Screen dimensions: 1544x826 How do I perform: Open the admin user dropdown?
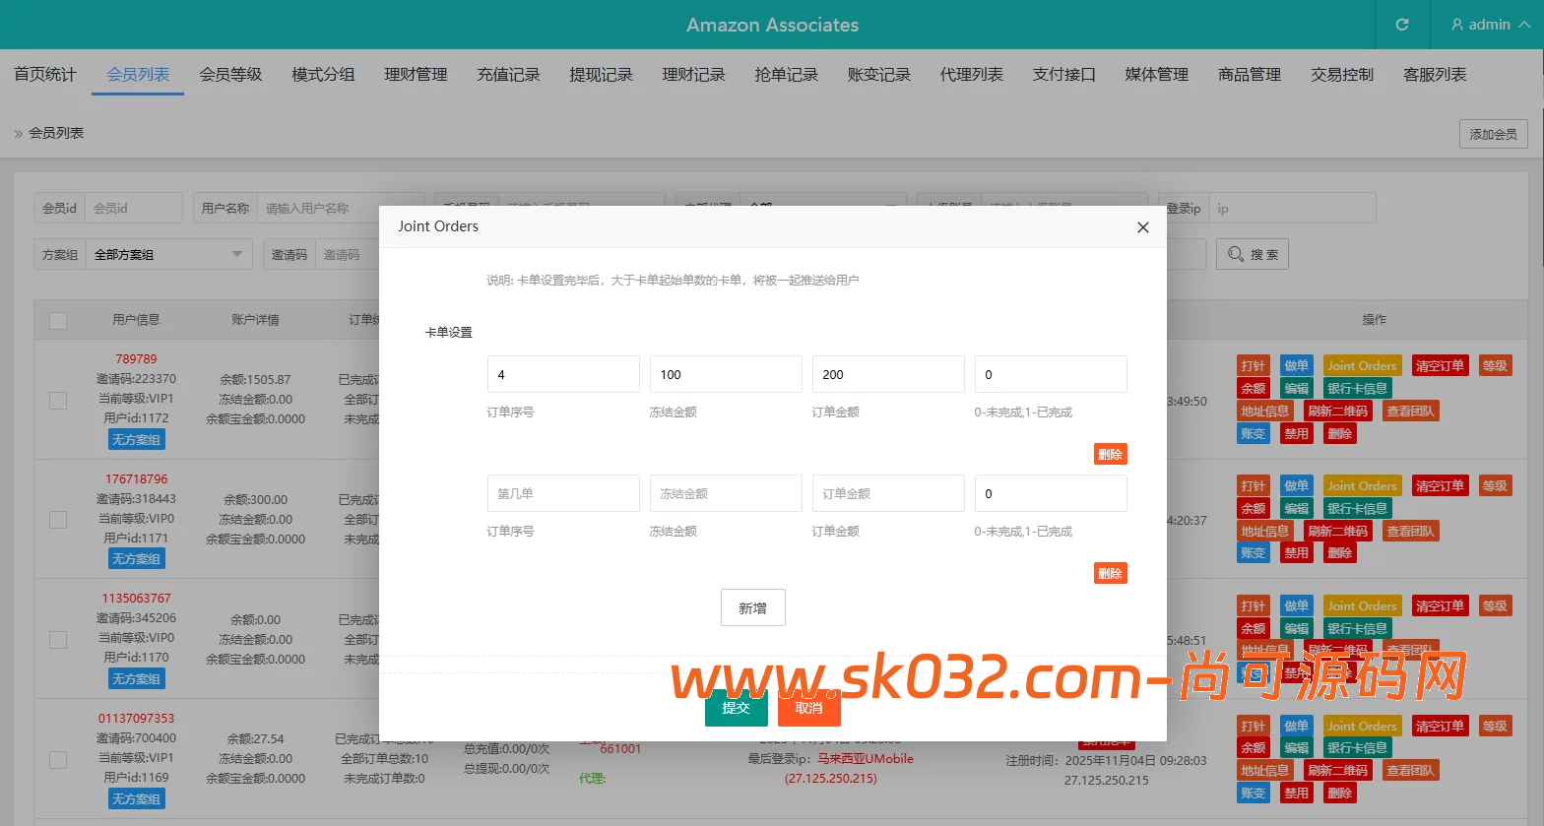click(x=1490, y=25)
